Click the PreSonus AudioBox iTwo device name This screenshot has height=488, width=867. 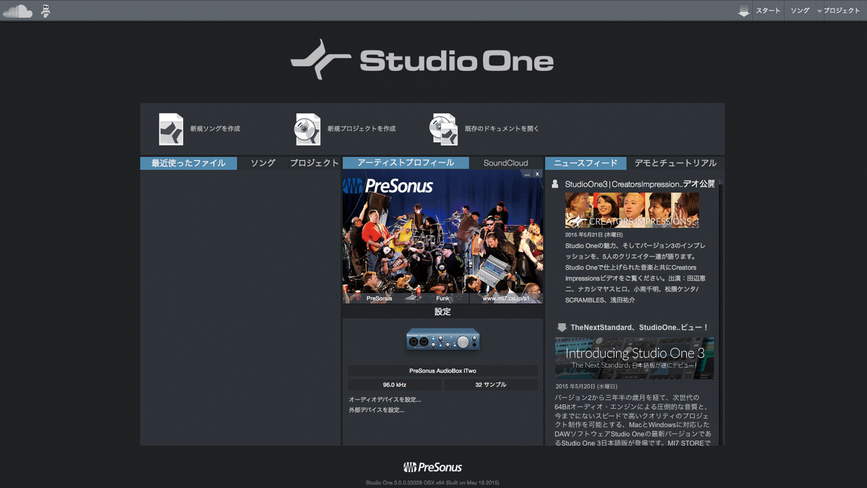click(443, 371)
